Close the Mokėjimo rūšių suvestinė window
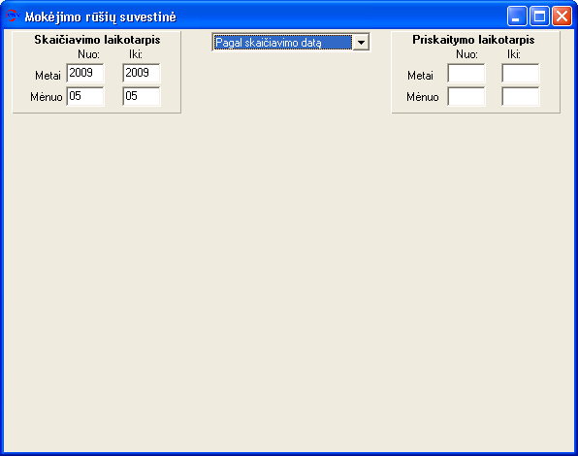This screenshot has width=578, height=456. pyautogui.click(x=562, y=16)
